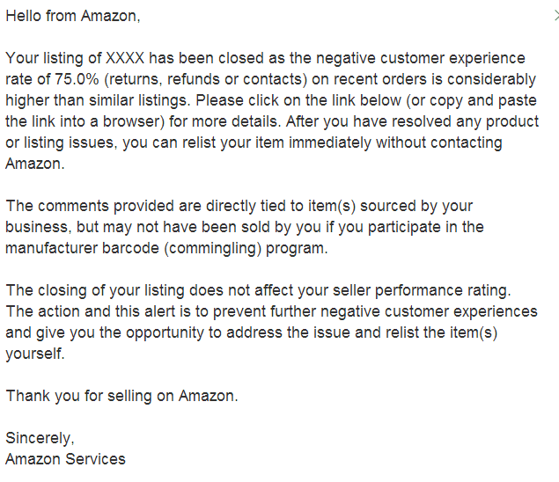Click the '75.0%' rate value

pyautogui.click(x=77, y=79)
